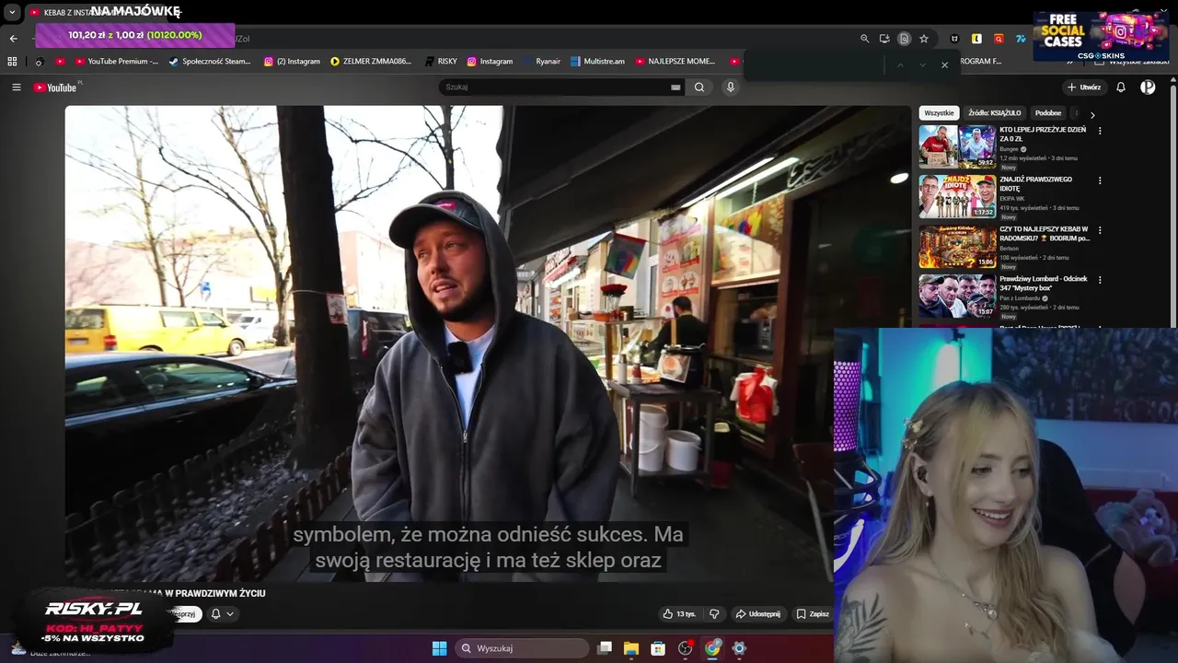Screen dimensions: 1178x663
Task: Jump to the previous find result arrow
Action: coord(900,65)
